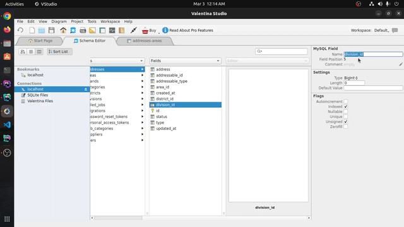Select Valentina Files in Connections
Image resolution: width=404 pixels, height=227 pixels.
click(40, 101)
